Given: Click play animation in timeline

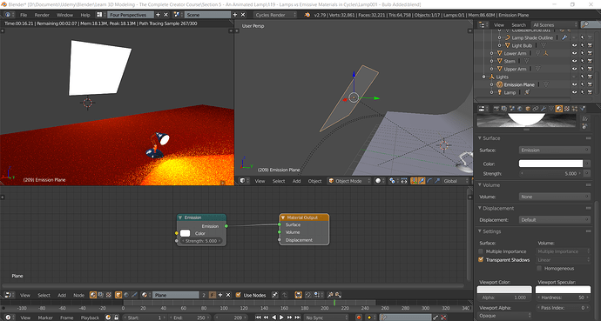Looking at the screenshot, I should point(281,318).
